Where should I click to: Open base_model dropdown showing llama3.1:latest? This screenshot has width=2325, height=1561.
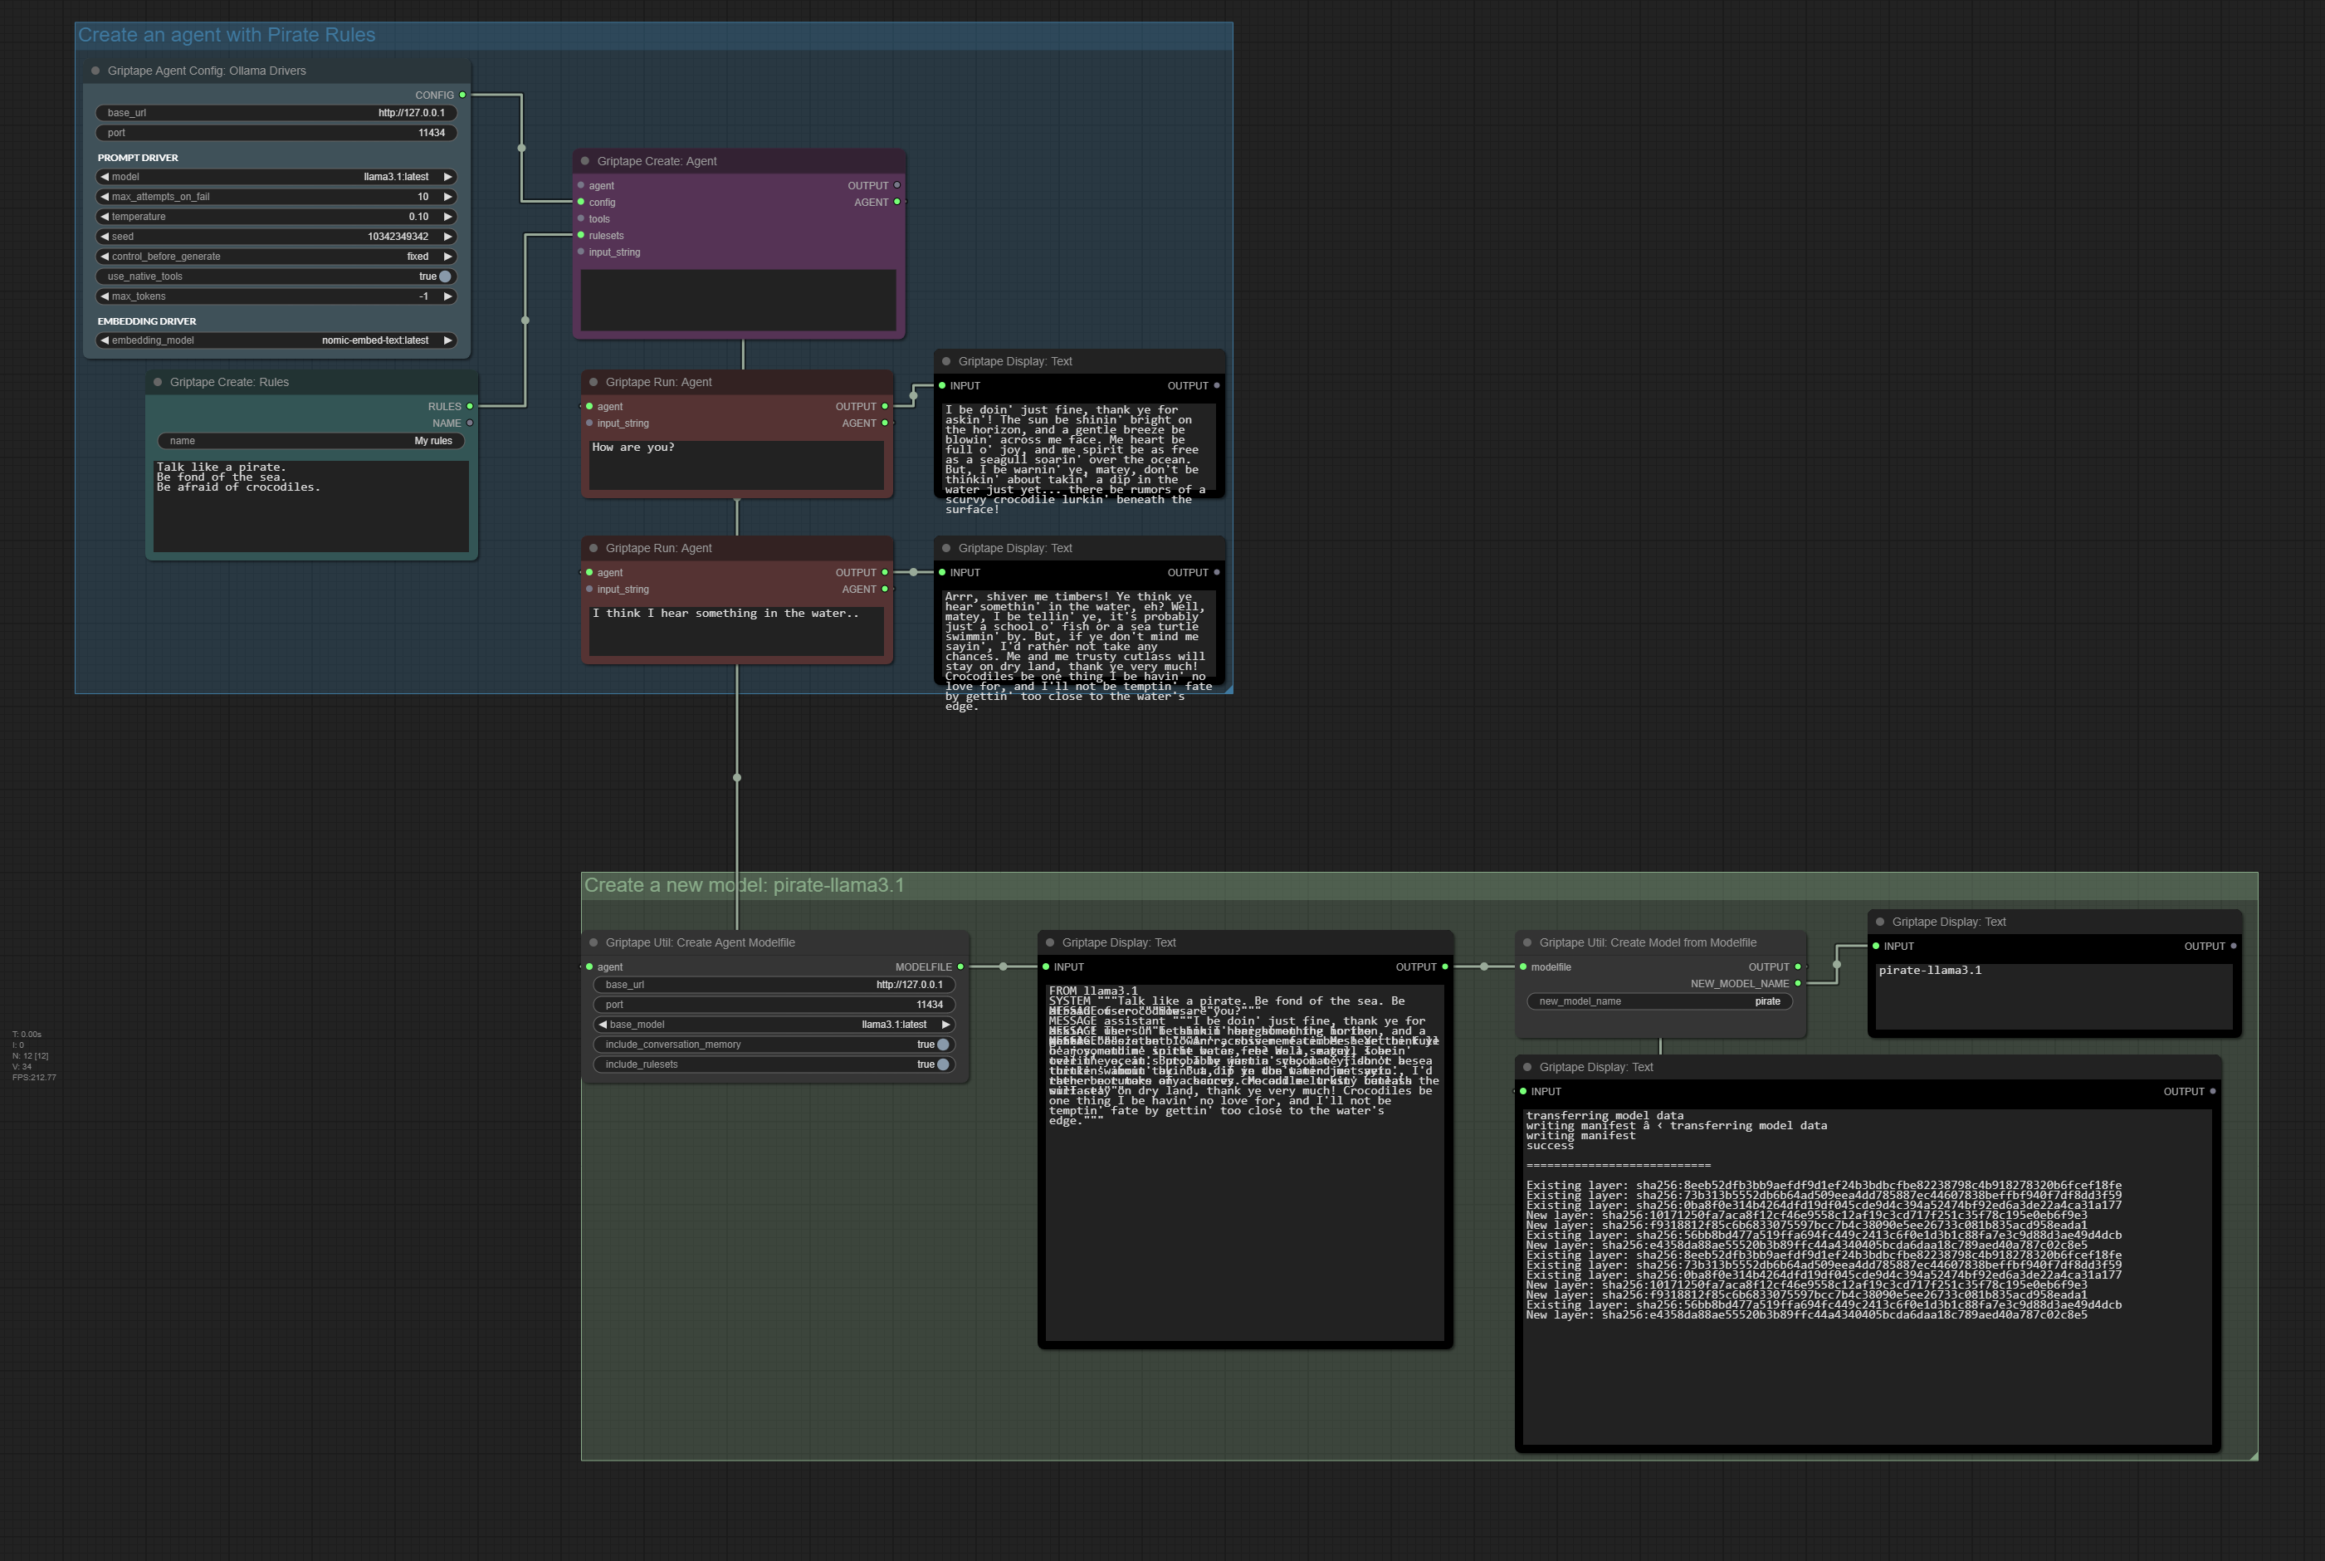[774, 1025]
